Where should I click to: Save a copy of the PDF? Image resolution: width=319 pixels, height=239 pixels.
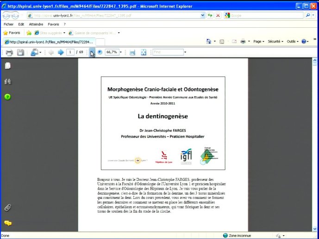(x=20, y=52)
